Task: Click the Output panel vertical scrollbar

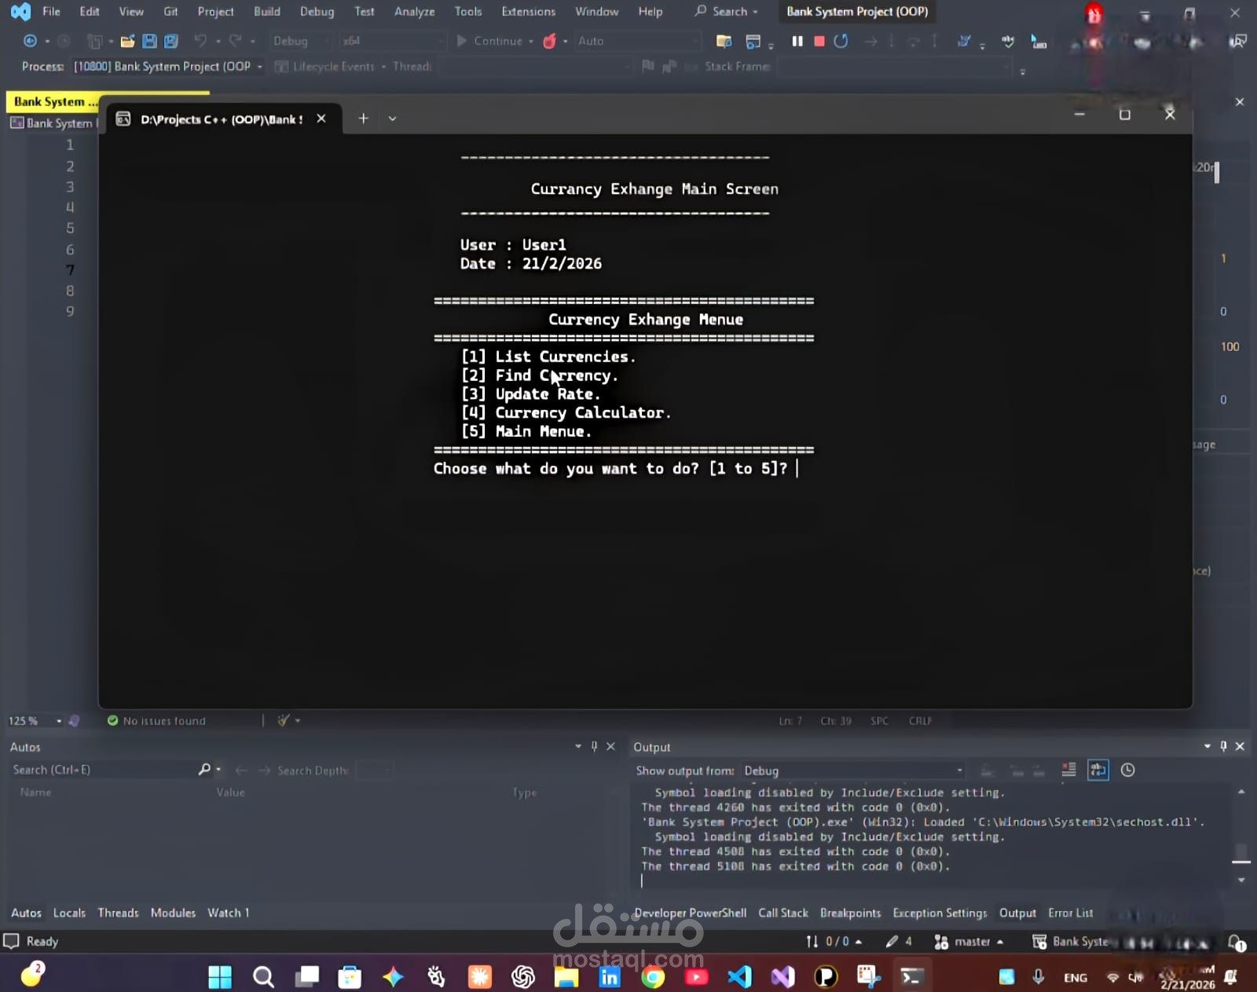Action: 1241,836
